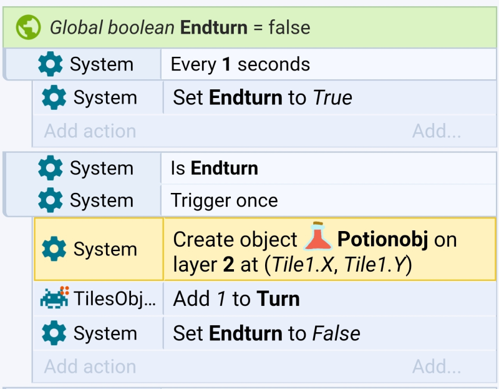Select the Create object Potionobj action
The width and height of the screenshot is (499, 389).
point(330,249)
